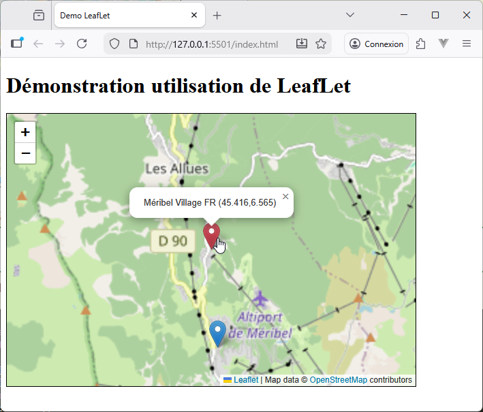Open the Leaflet attribution link

(246, 380)
